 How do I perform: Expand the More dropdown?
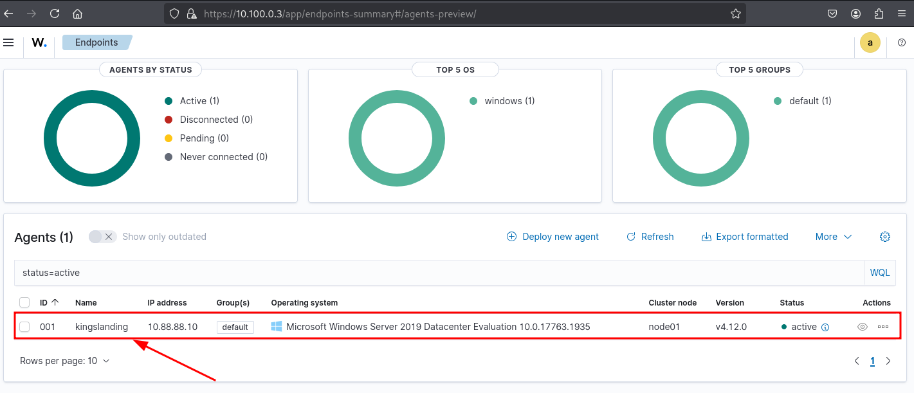coord(834,237)
